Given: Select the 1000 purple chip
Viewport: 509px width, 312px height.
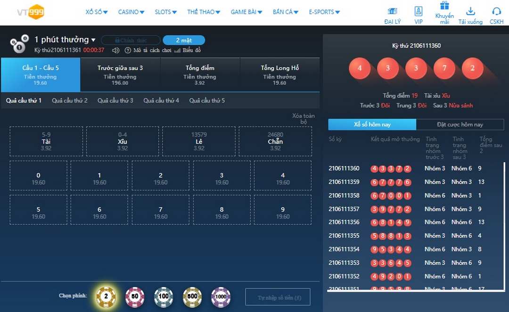Looking at the screenshot, I should click(x=221, y=296).
